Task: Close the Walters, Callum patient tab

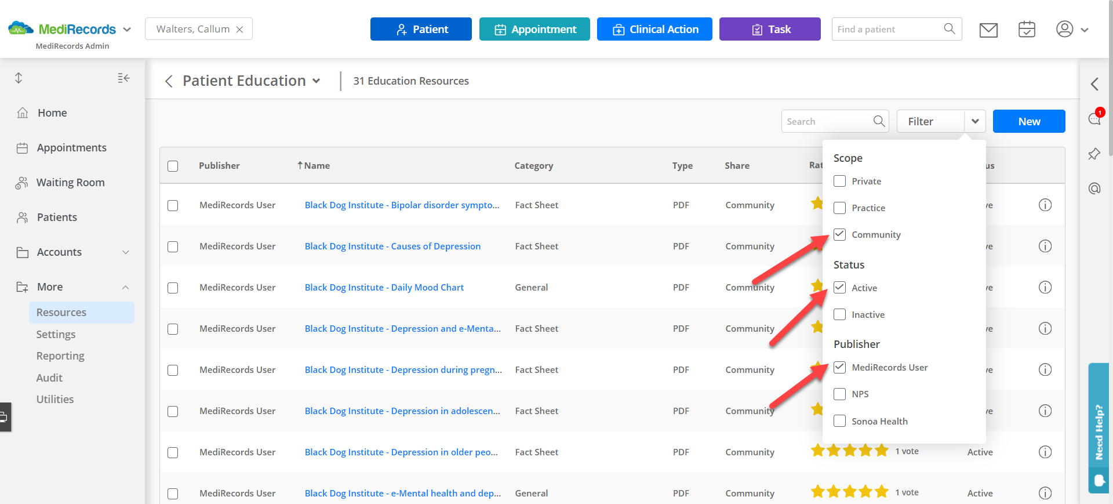Action: 239,30
